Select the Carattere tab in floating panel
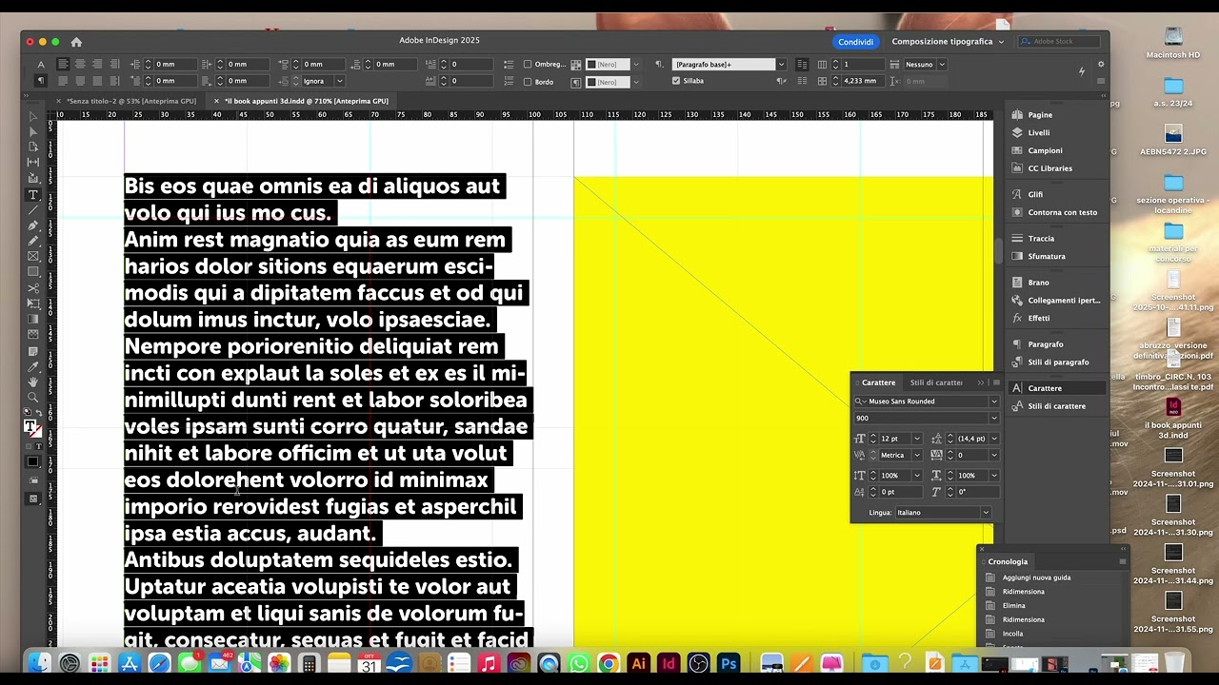Screen dimensions: 1219x685 878,382
